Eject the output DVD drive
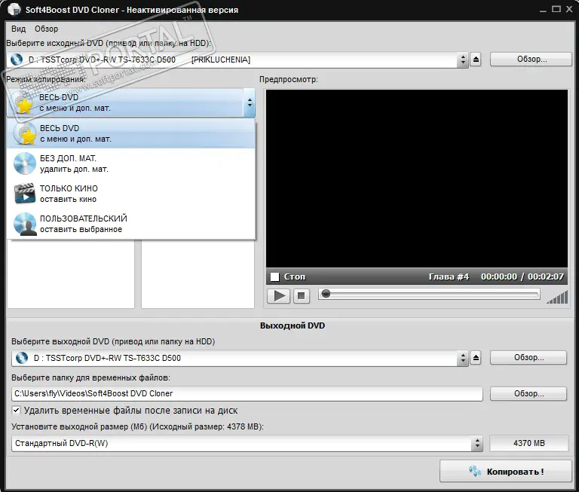The image size is (579, 492). pos(476,359)
